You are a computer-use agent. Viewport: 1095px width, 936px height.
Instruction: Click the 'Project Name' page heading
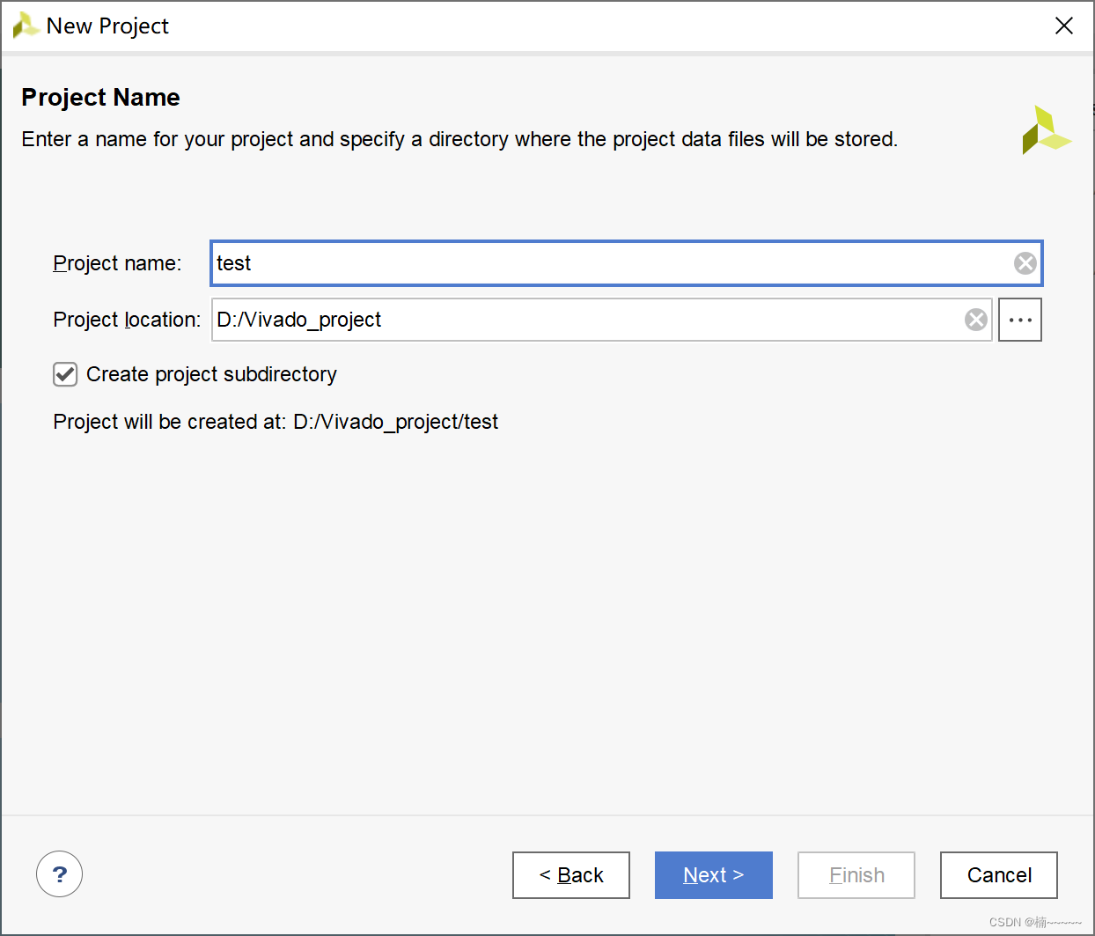(x=100, y=97)
